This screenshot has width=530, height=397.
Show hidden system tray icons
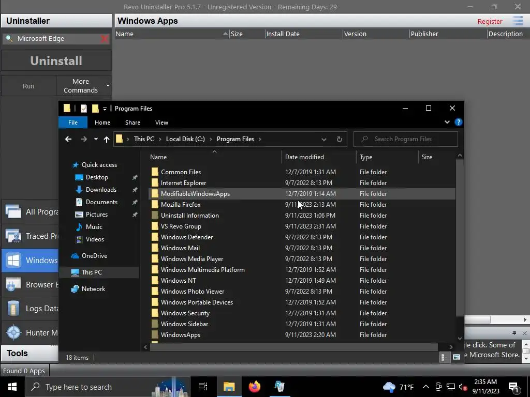(426, 387)
